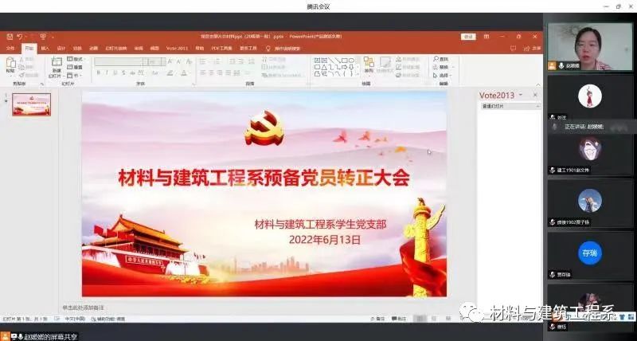Click the Find (查找) magnifier icon
The height and width of the screenshot is (341, 637).
tap(436, 59)
